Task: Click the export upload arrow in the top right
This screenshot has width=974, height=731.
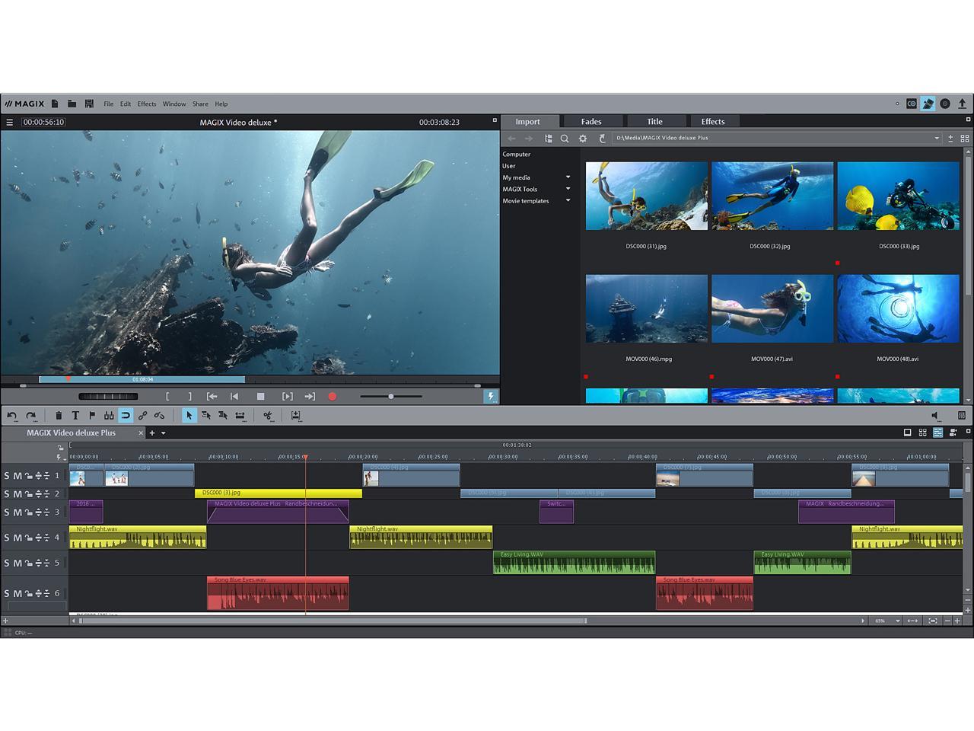Action: 962,104
